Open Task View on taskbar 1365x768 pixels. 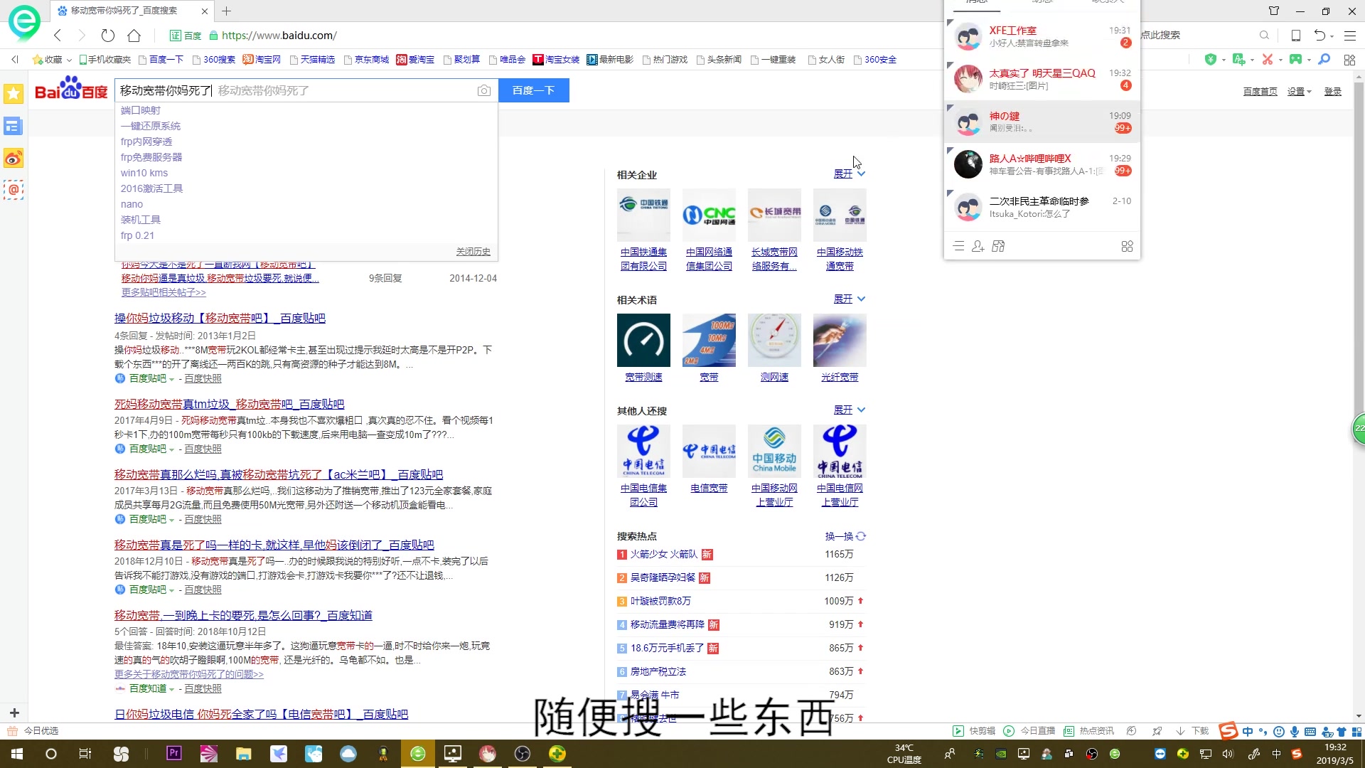tap(85, 754)
